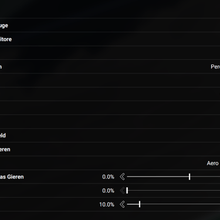Select the settings row ending in "itore"

coord(110,39)
